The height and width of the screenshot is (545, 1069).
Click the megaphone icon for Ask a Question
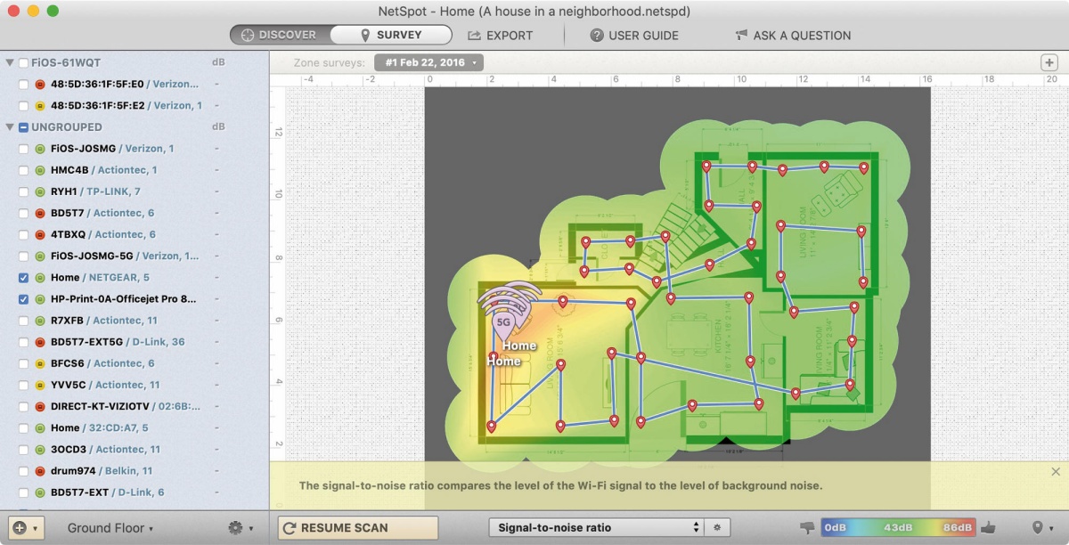741,36
